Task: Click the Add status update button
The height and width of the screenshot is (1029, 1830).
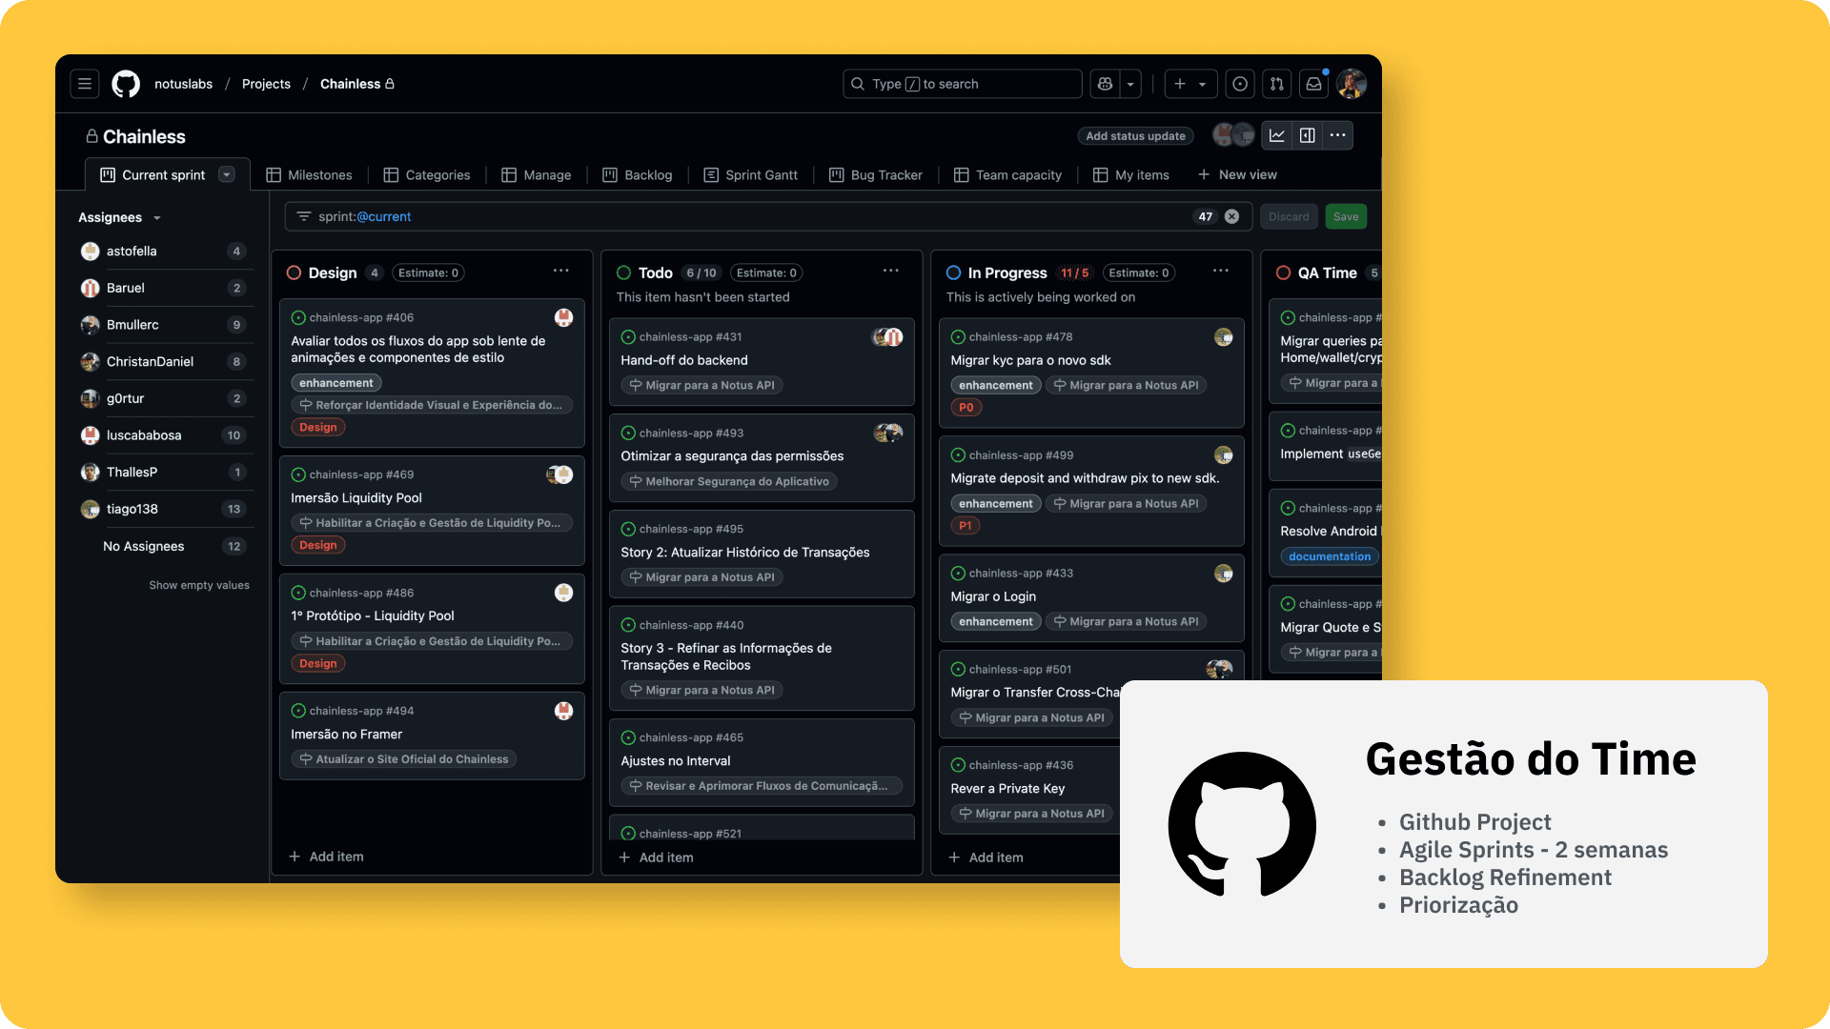Action: pyautogui.click(x=1135, y=136)
